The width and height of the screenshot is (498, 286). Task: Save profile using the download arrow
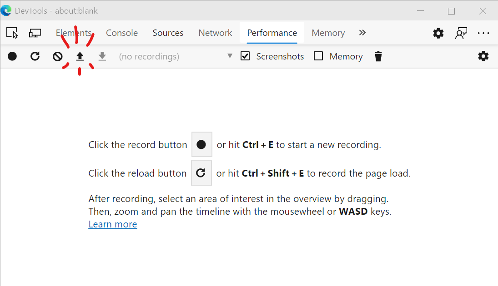pyautogui.click(x=102, y=56)
